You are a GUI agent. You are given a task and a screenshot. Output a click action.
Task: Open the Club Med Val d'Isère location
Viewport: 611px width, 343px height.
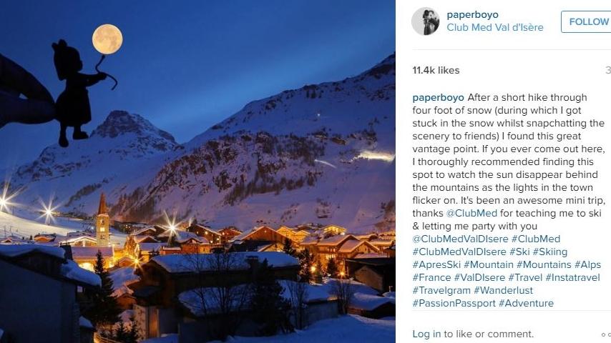pos(495,28)
